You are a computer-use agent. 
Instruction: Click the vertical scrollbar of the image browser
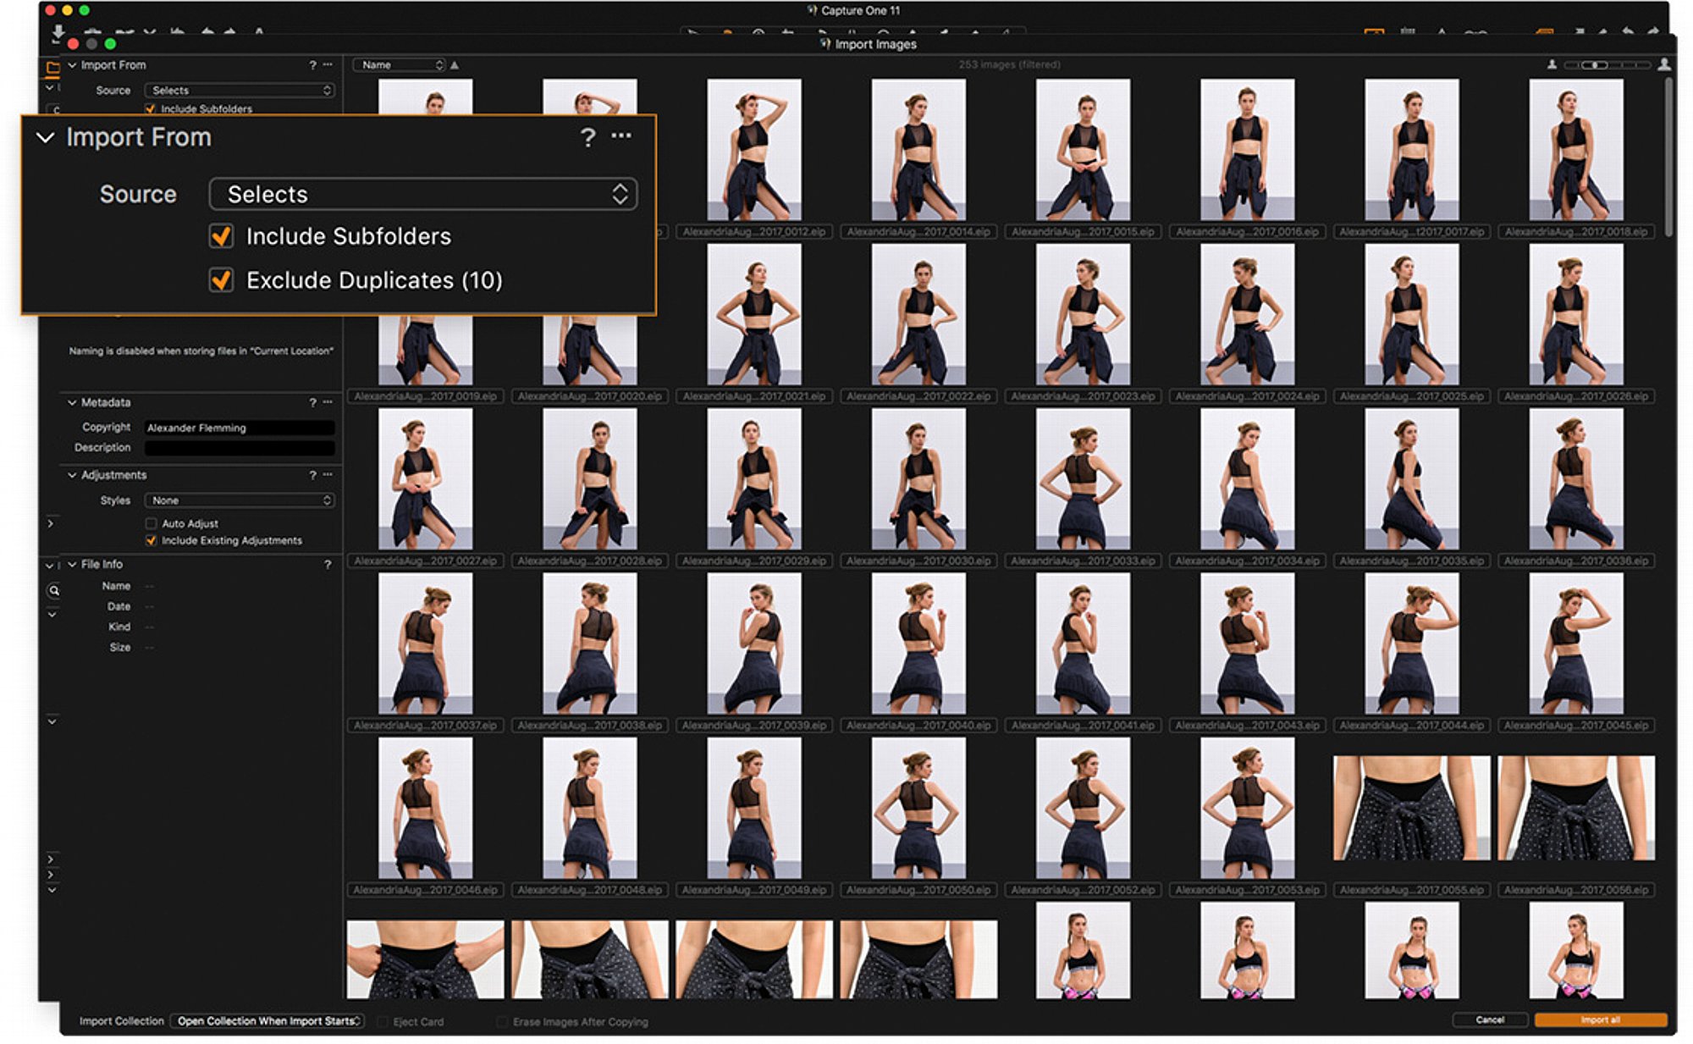[1668, 157]
